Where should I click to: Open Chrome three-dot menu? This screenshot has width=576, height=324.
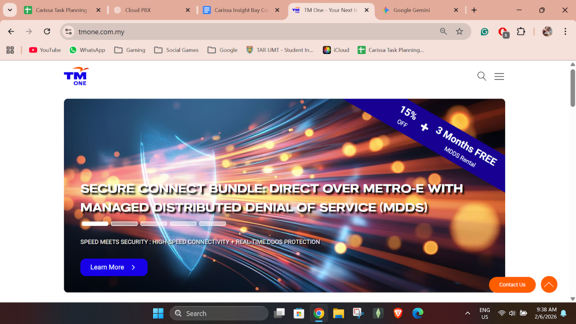coord(565,31)
